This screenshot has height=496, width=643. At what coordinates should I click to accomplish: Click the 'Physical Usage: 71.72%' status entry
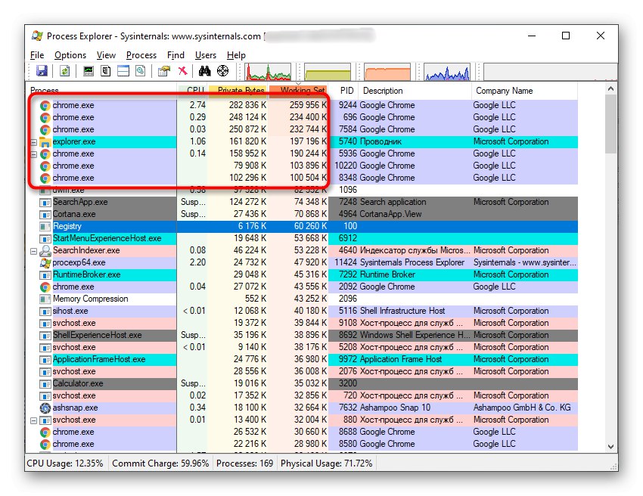pyautogui.click(x=327, y=463)
